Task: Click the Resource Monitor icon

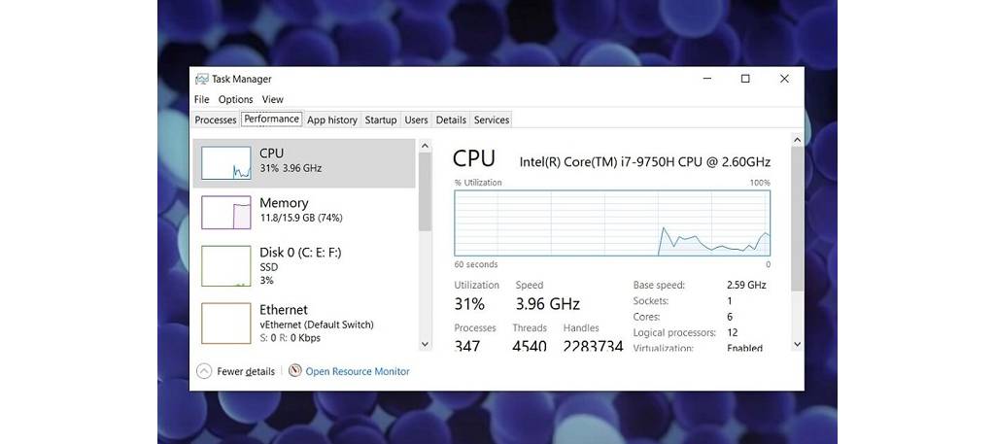Action: pyautogui.click(x=295, y=371)
